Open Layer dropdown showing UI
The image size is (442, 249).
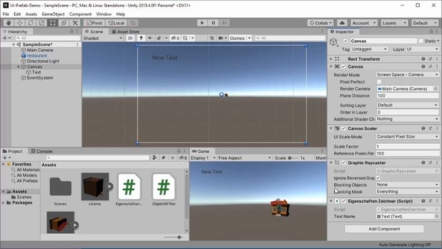422,49
